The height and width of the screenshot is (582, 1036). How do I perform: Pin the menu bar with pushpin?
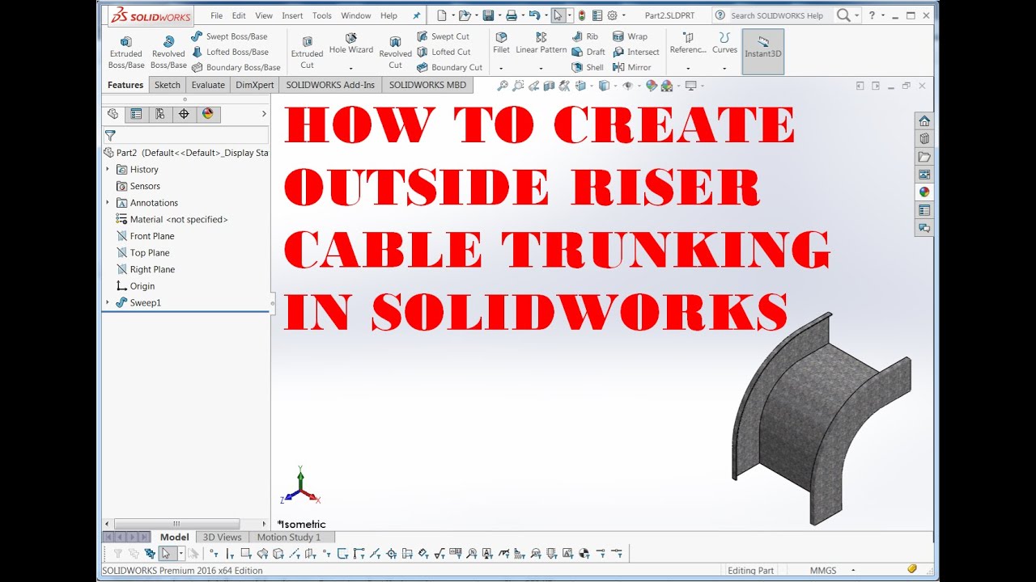click(x=417, y=15)
